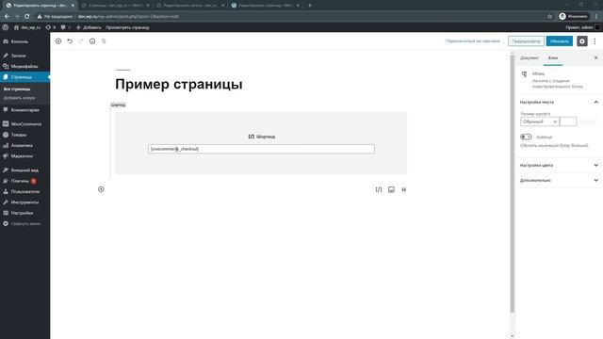Screen dimensions: 603x339
Task: Open Внешний вид in the sidebar
Action: (x=24, y=169)
